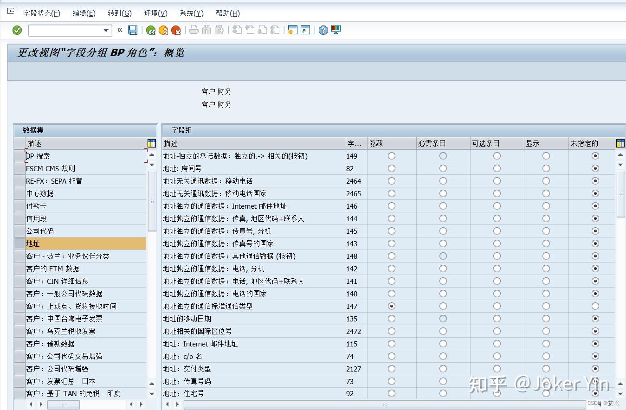Collapse the toolbar with the « chevron
Viewport: 626px width, 410px height.
(119, 30)
